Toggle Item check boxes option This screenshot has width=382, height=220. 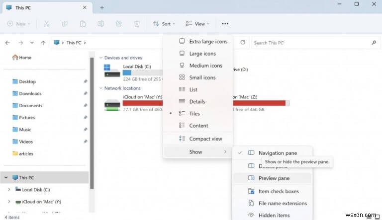pos(272,191)
